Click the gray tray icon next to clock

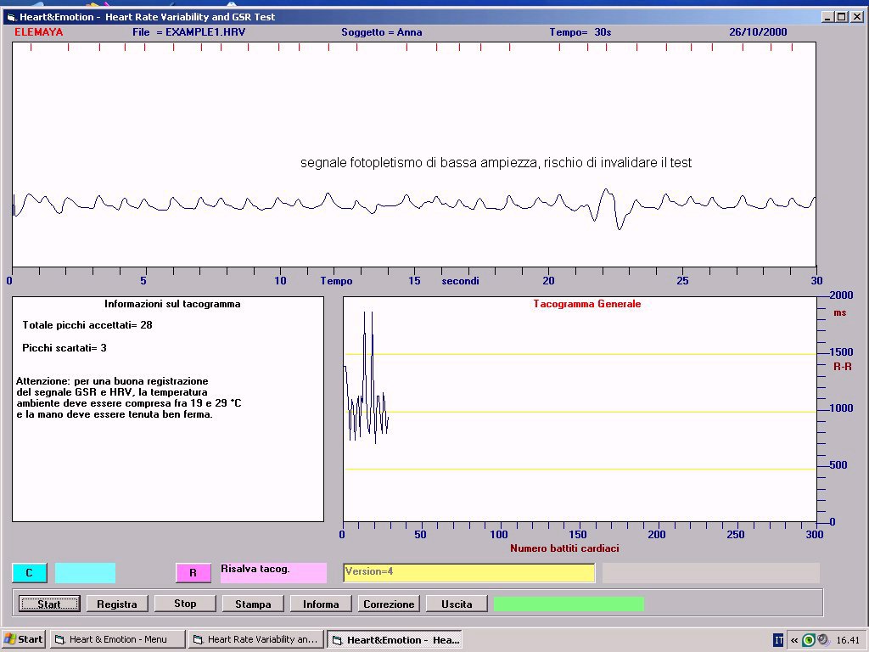[x=823, y=640]
